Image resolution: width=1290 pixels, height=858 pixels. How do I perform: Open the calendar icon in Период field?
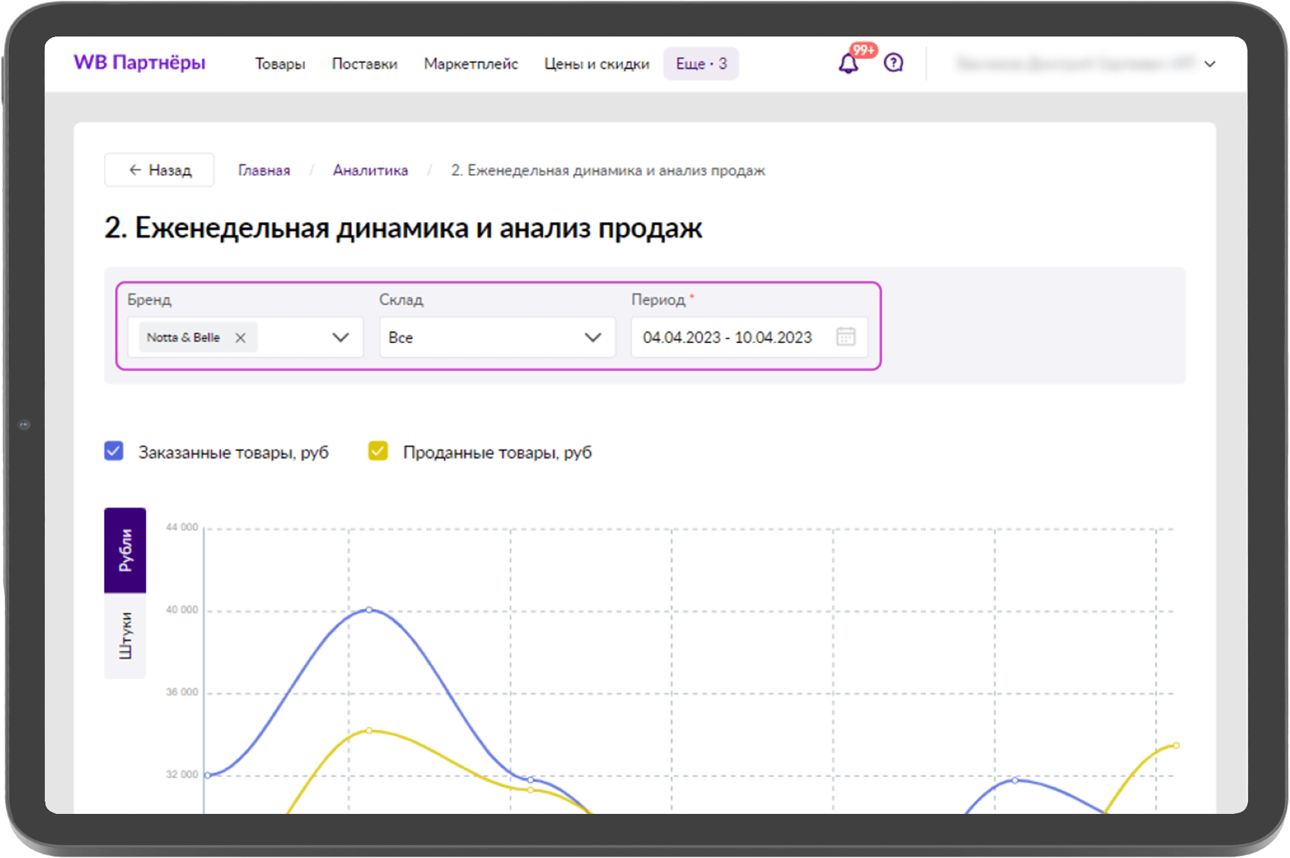(846, 337)
